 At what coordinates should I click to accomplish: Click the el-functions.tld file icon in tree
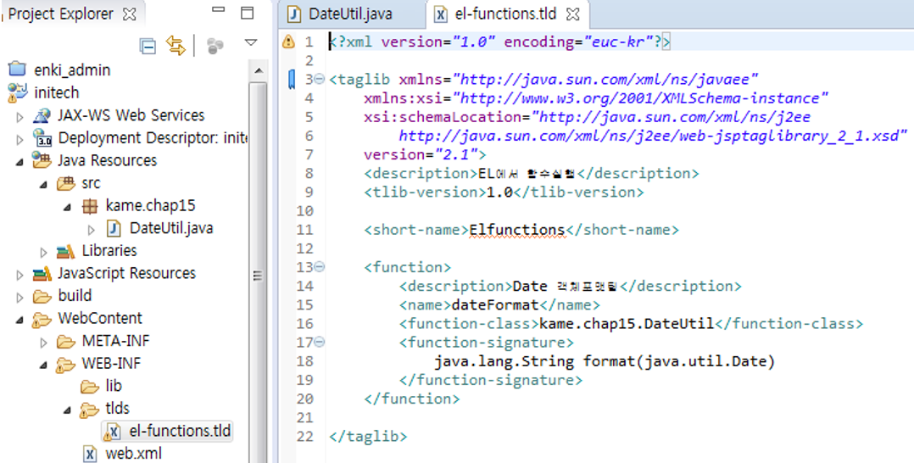112,432
